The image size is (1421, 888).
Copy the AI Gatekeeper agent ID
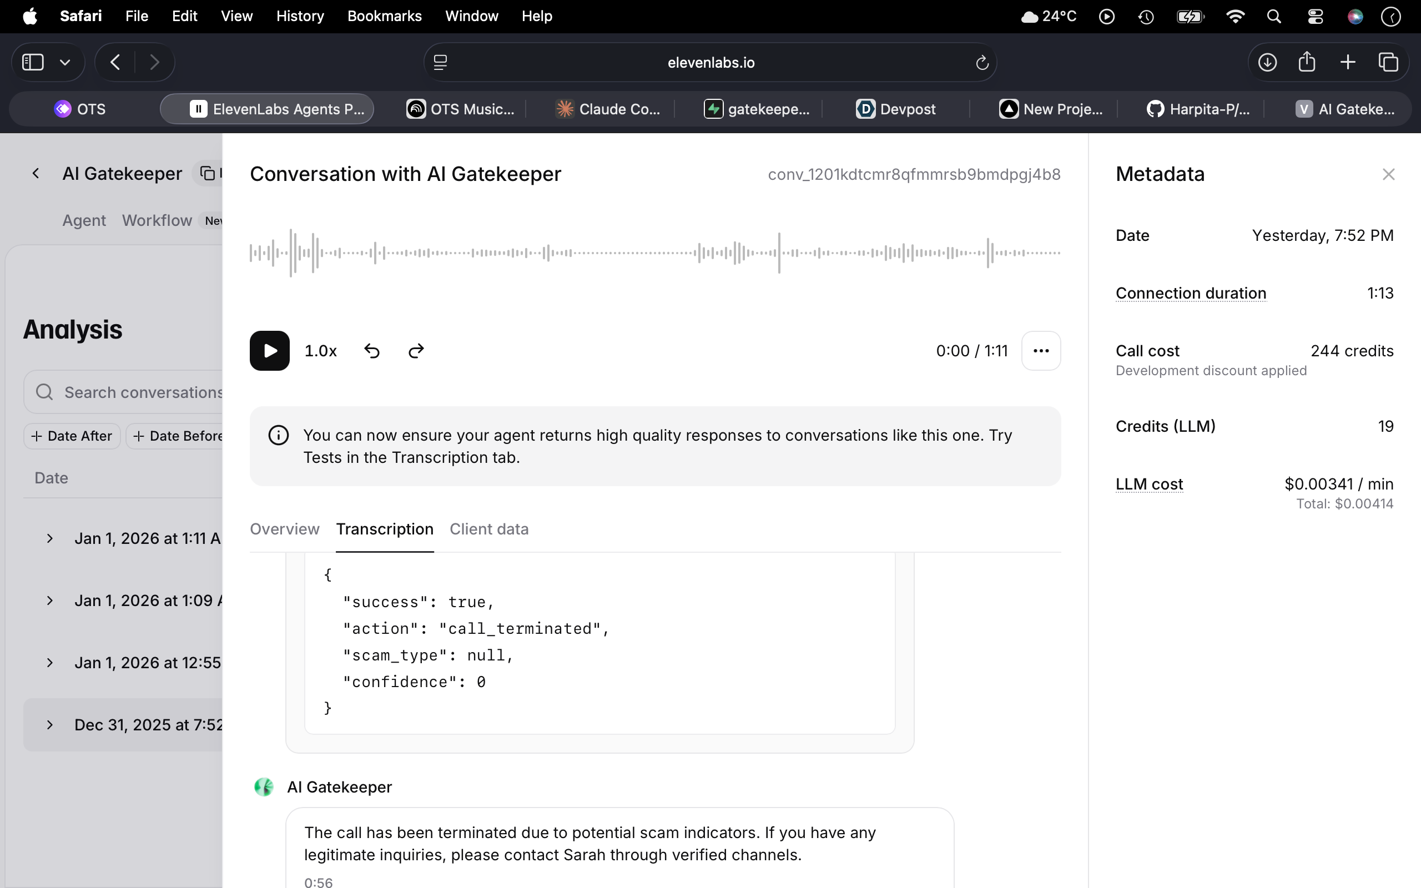[x=208, y=173]
